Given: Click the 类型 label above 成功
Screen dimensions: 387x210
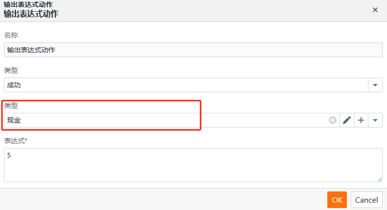Looking at the screenshot, I should tap(11, 70).
